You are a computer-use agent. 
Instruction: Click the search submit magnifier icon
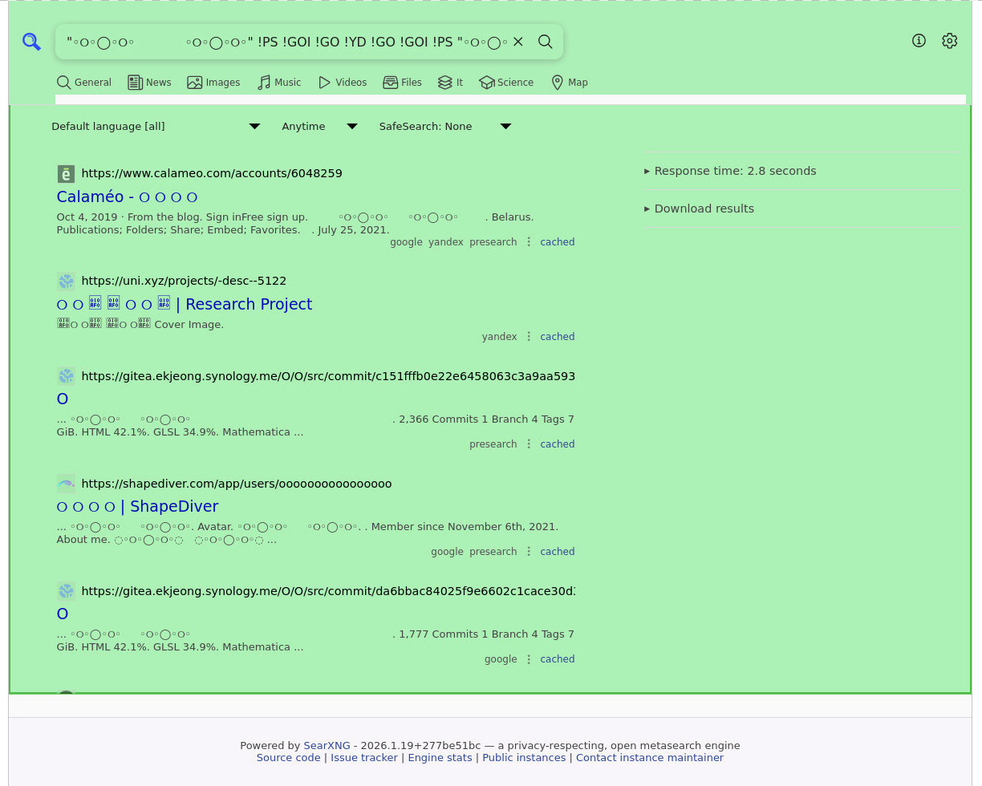[x=546, y=42]
